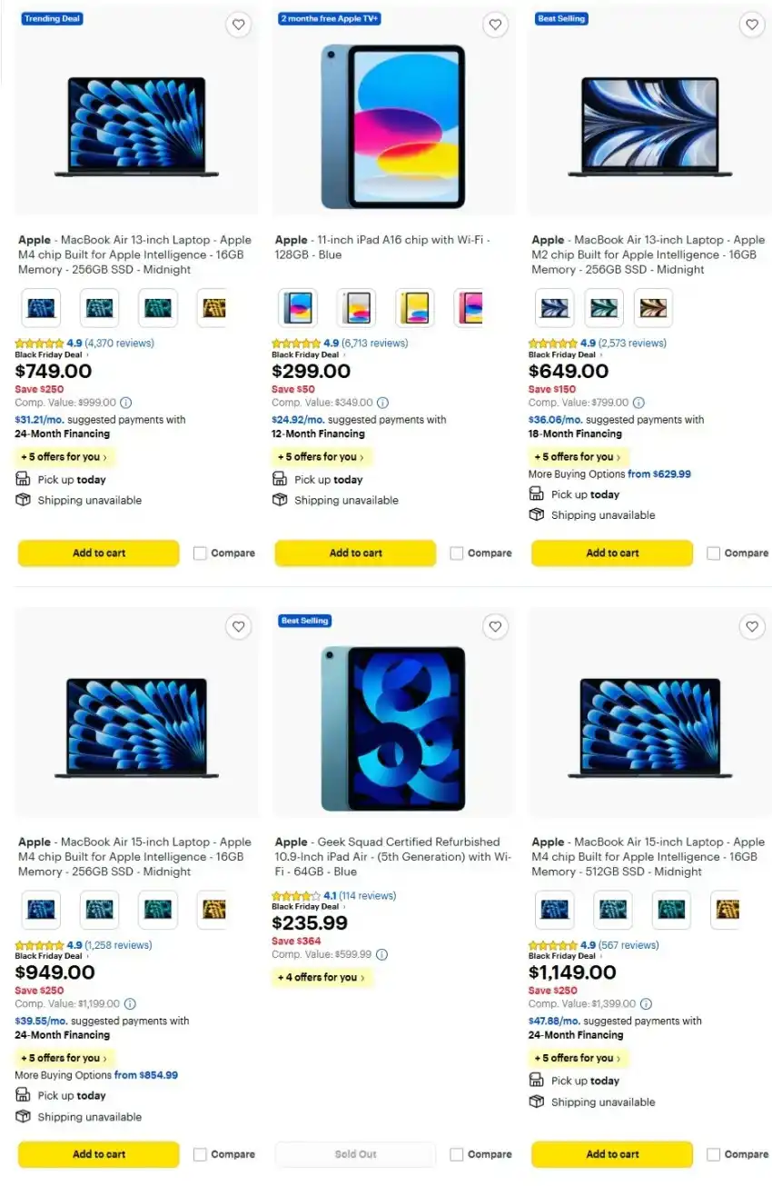Click heart icon on refurbished iPad Air

point(495,626)
